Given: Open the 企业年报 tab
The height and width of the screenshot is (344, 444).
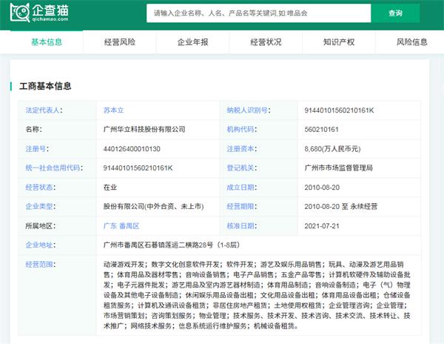Looking at the screenshot, I should 193,42.
